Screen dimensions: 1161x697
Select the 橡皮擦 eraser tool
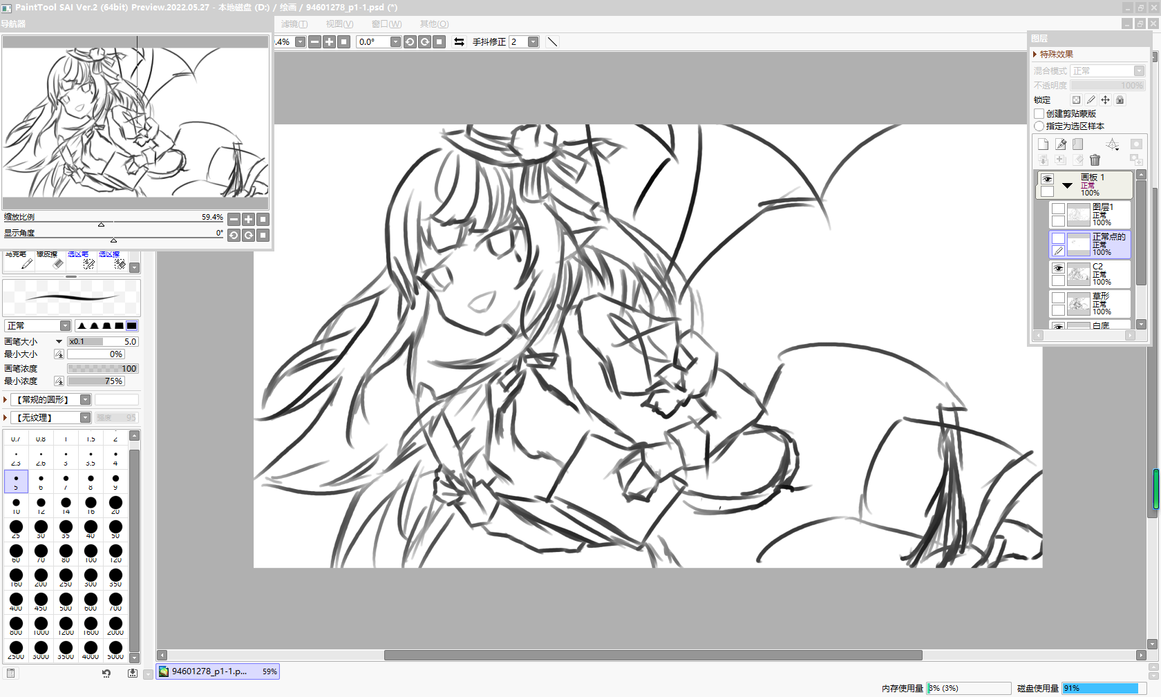(x=50, y=260)
